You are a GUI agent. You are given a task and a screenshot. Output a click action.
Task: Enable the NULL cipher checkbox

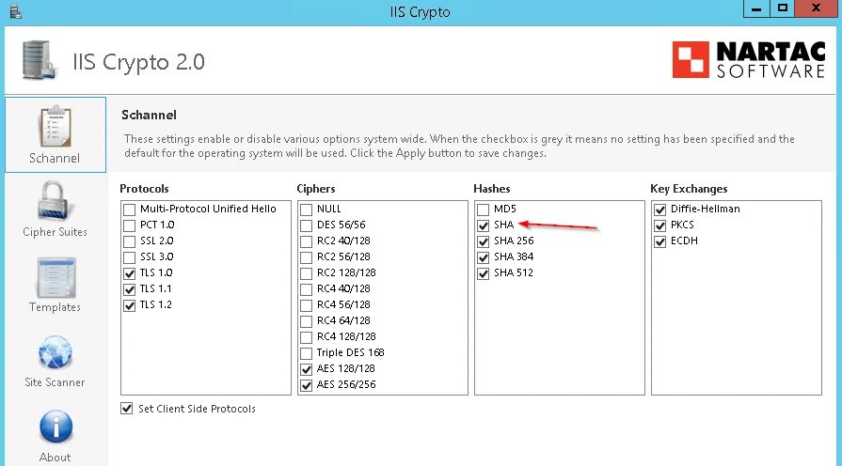click(306, 210)
